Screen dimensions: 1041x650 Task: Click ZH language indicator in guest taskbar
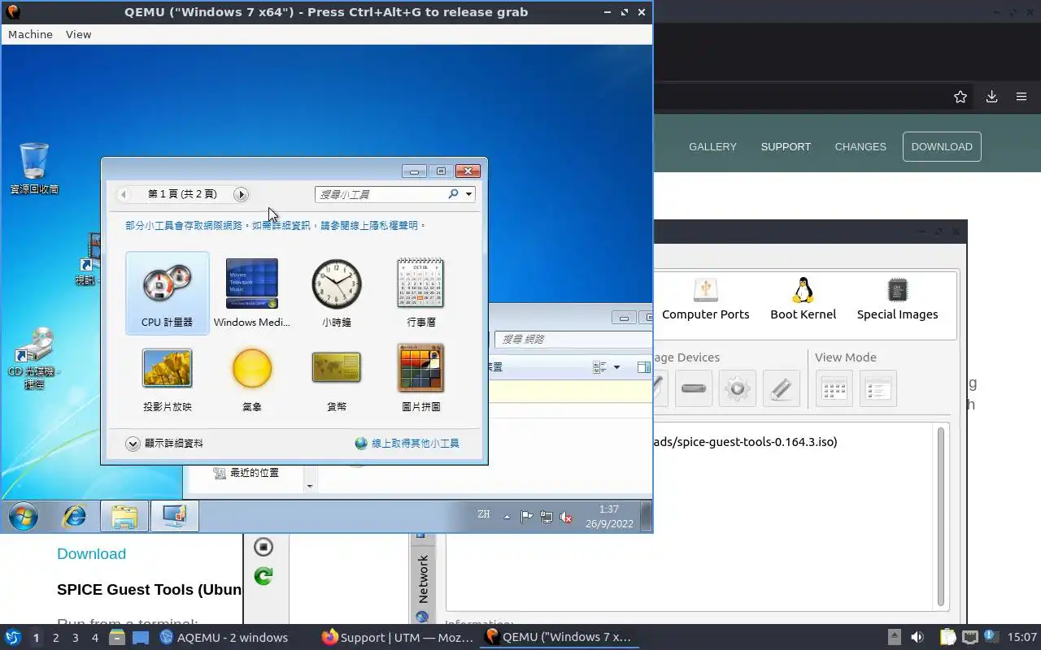coord(484,514)
